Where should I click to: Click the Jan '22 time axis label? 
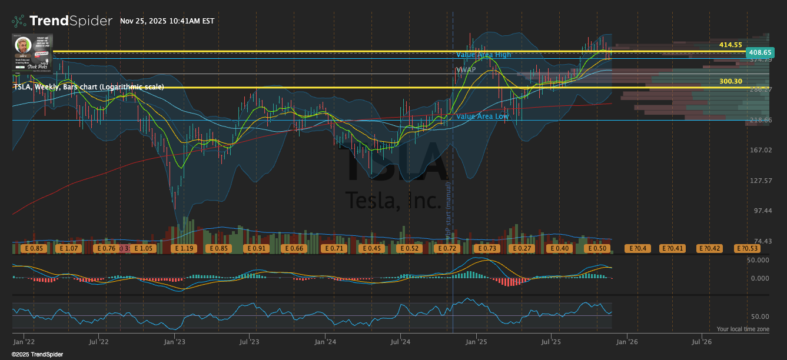coord(23,341)
